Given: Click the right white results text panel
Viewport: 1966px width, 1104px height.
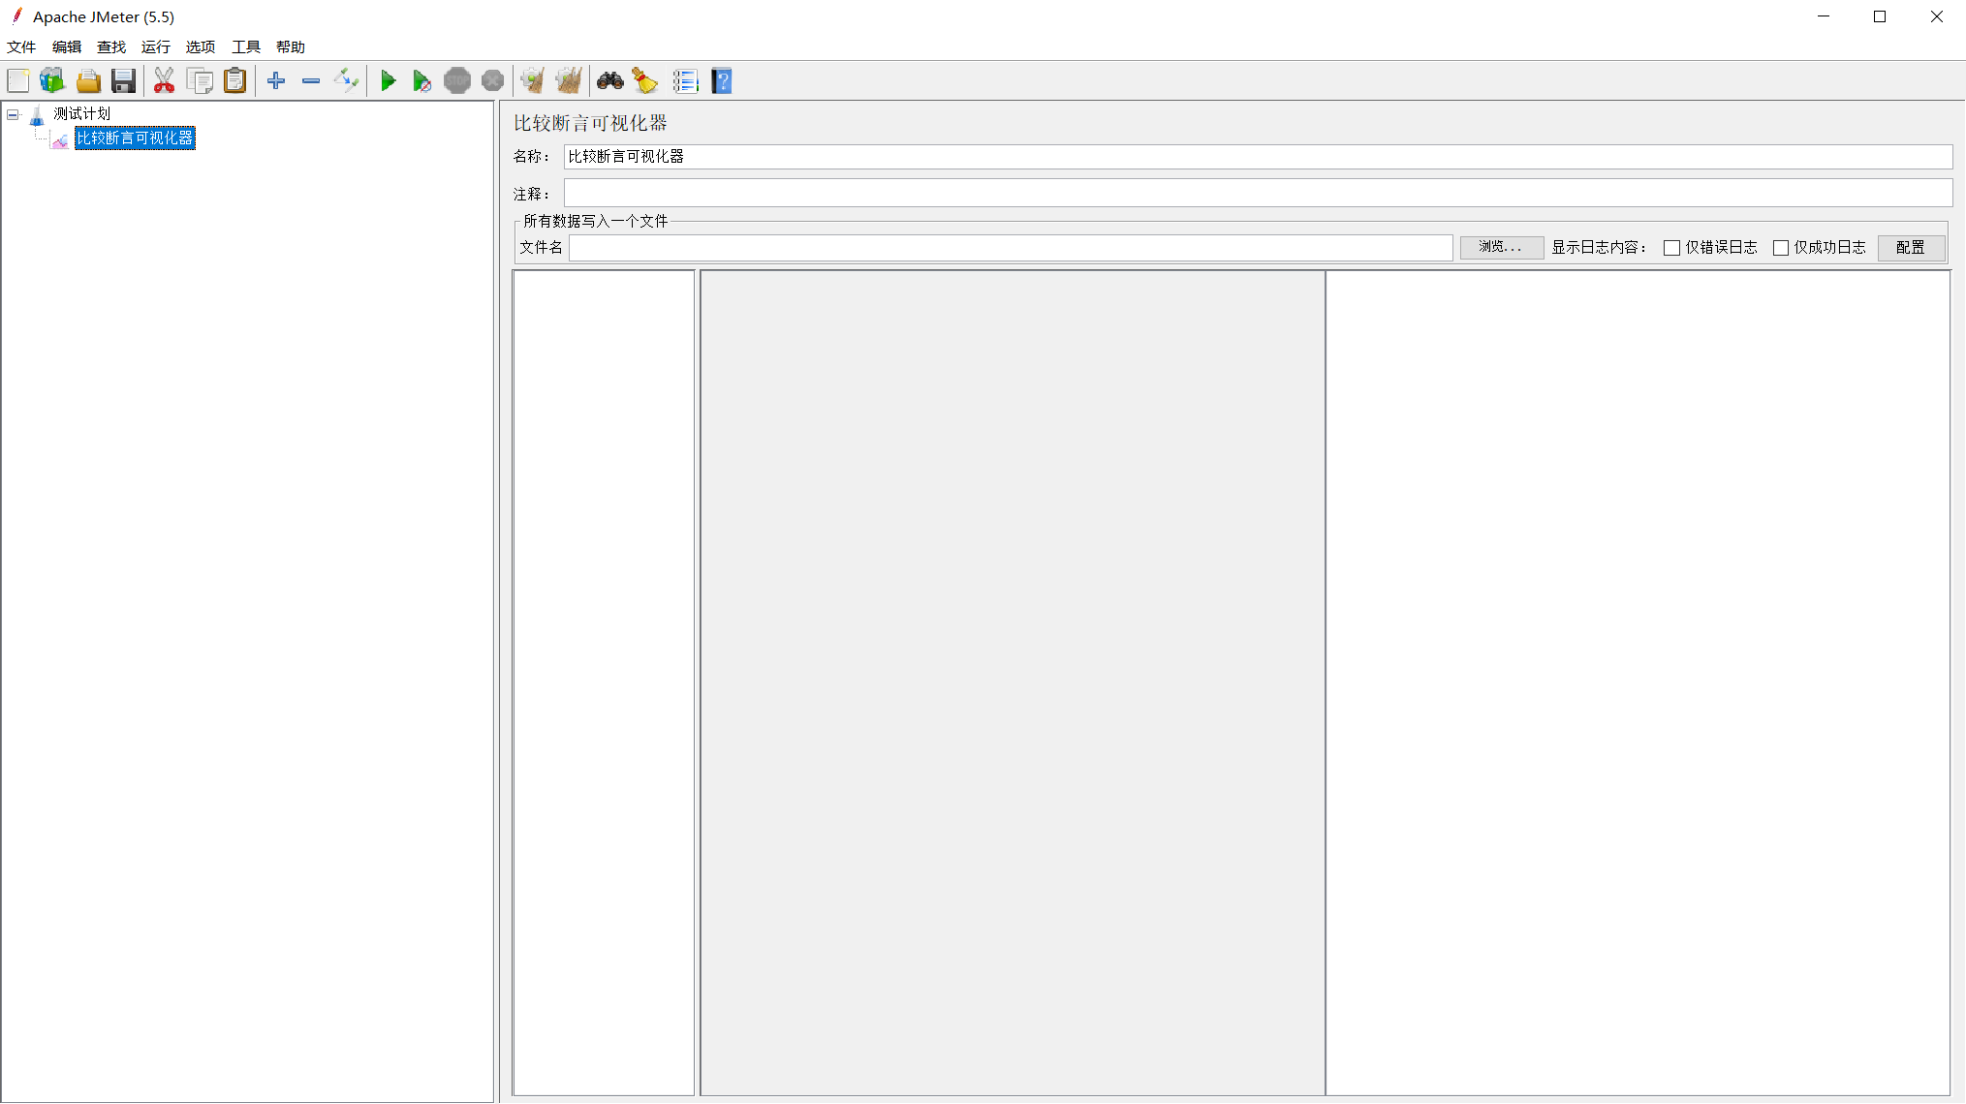Looking at the screenshot, I should [x=1638, y=683].
